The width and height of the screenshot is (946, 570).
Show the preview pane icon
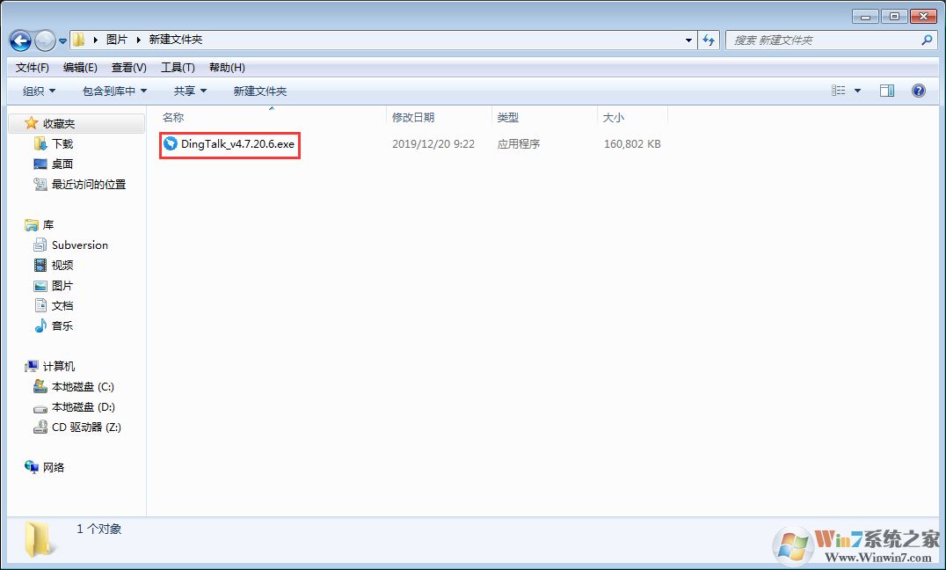(x=886, y=90)
